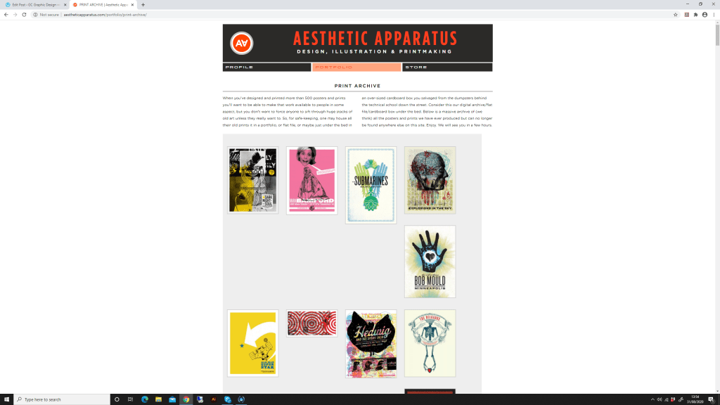The height and width of the screenshot is (405, 720).
Task: Open the Chrome profile avatar icon
Action: pos(705,15)
